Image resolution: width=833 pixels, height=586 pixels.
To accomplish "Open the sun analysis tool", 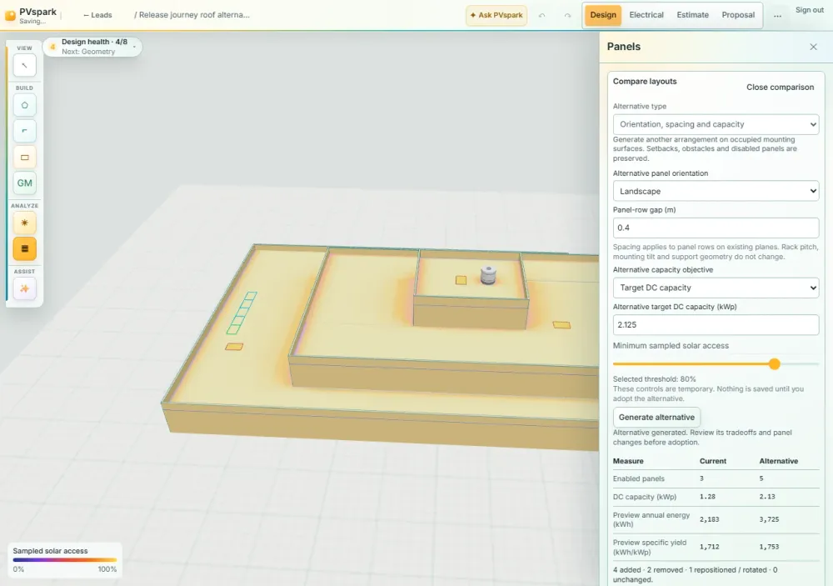I will (24, 223).
